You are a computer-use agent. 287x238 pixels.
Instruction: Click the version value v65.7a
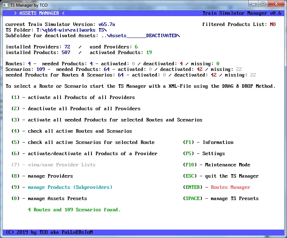[107, 24]
